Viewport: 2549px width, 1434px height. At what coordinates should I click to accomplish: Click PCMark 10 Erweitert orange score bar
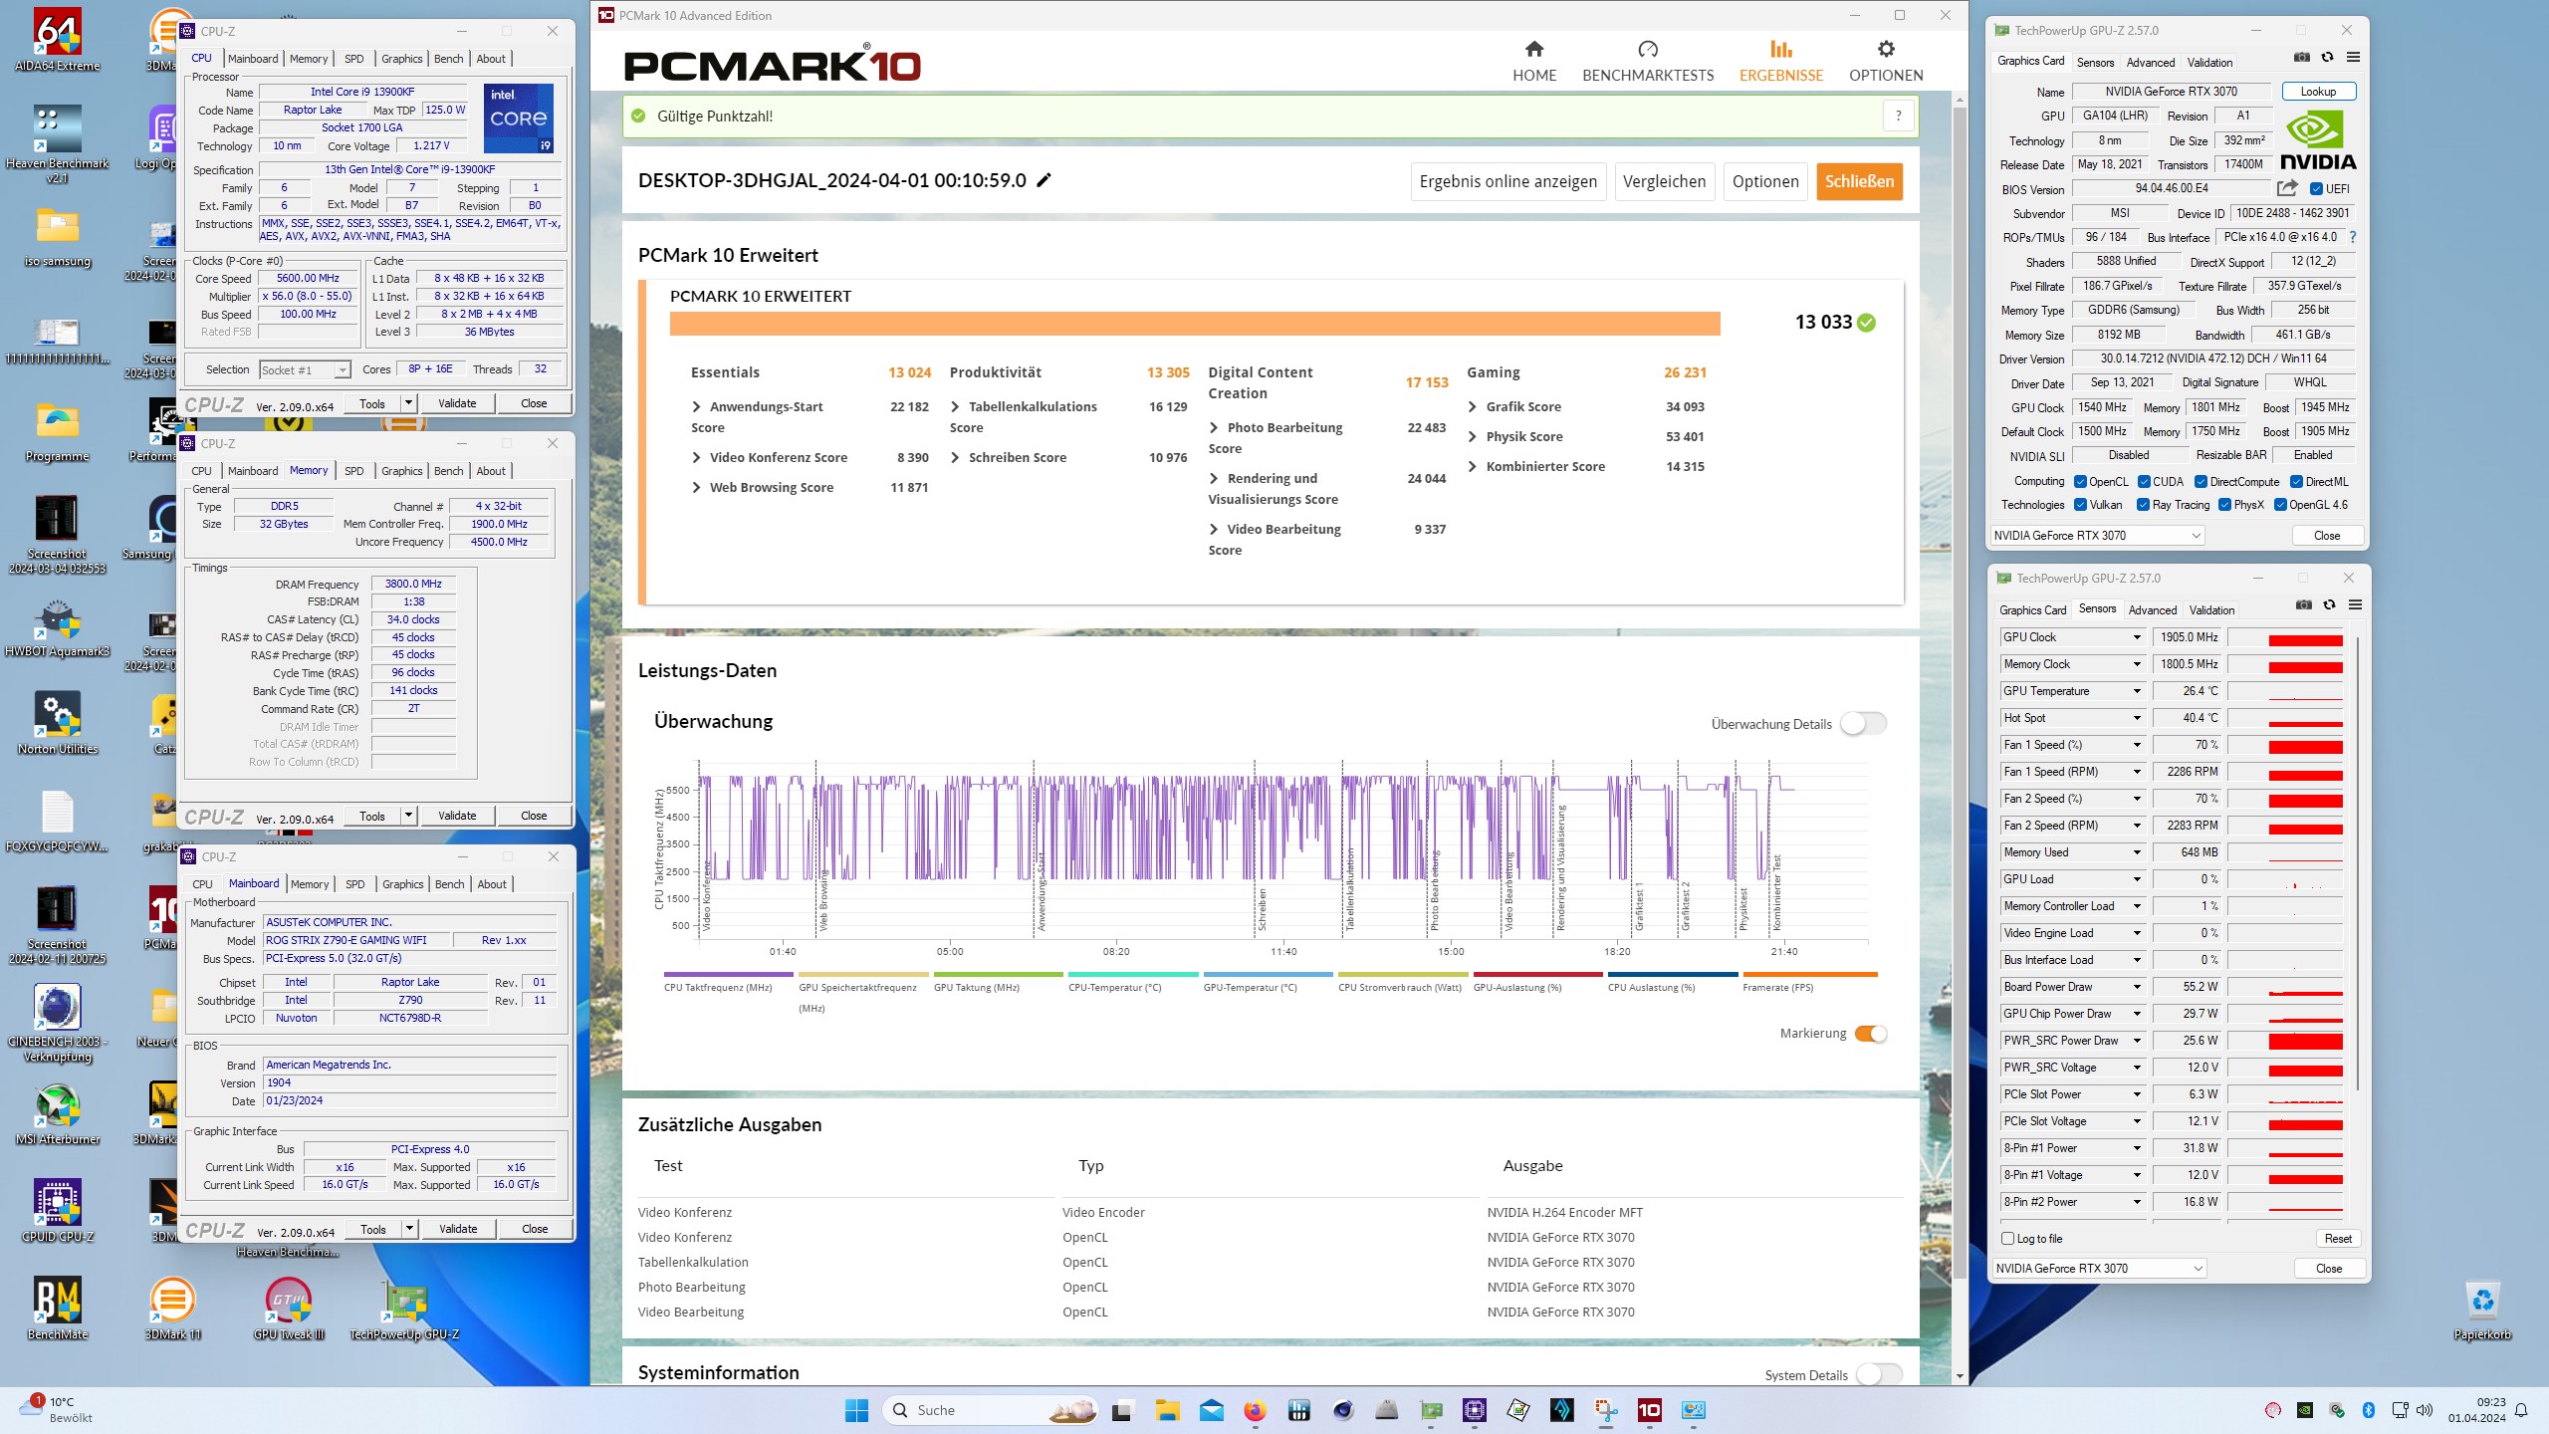(1195, 324)
